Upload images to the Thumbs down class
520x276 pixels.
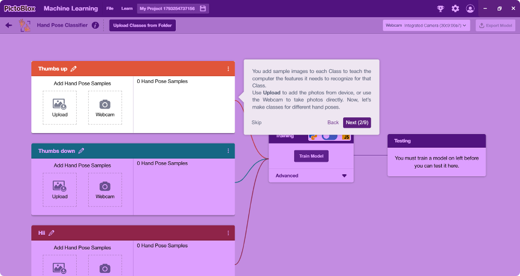(59, 190)
